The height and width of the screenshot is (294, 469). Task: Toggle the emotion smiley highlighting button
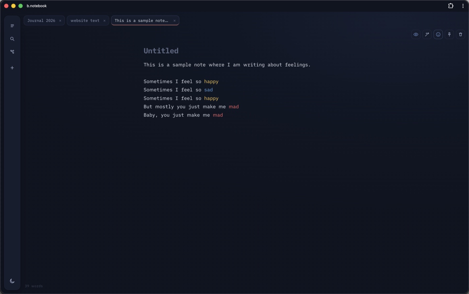click(x=438, y=34)
